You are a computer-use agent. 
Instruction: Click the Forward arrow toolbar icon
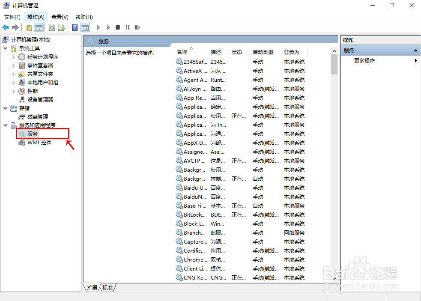point(15,27)
